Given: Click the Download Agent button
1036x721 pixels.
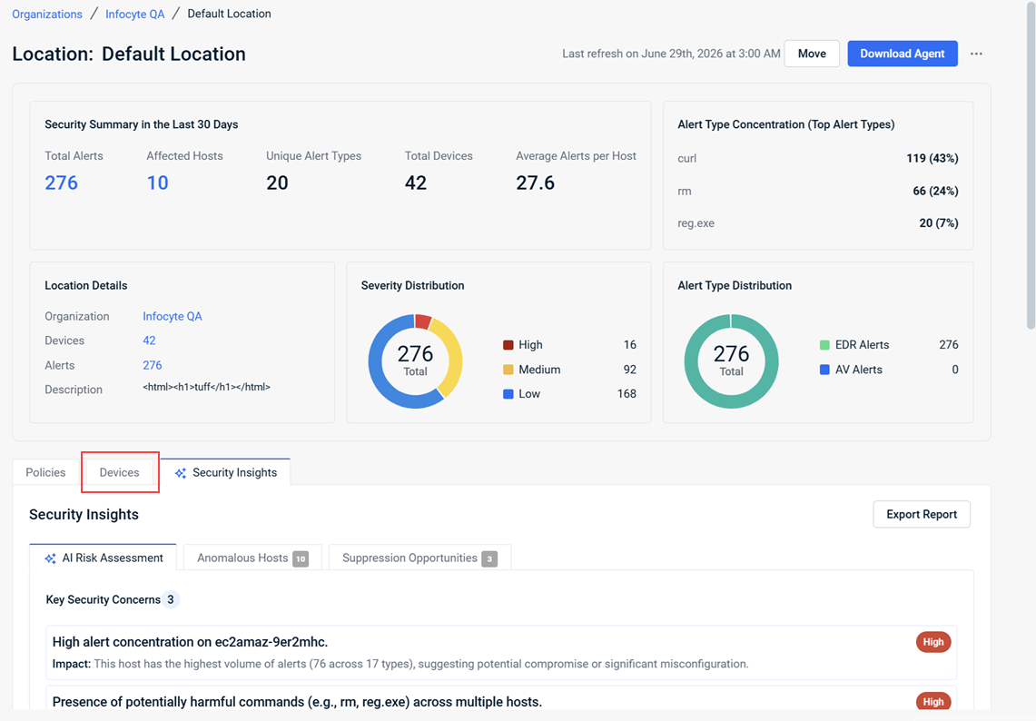Looking at the screenshot, I should [x=903, y=54].
